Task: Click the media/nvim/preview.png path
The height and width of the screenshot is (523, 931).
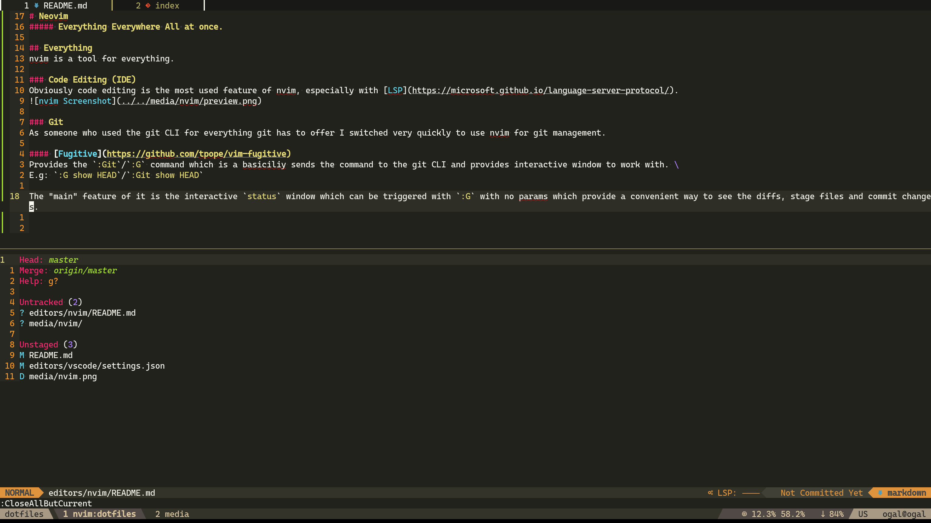Action: 189,101
